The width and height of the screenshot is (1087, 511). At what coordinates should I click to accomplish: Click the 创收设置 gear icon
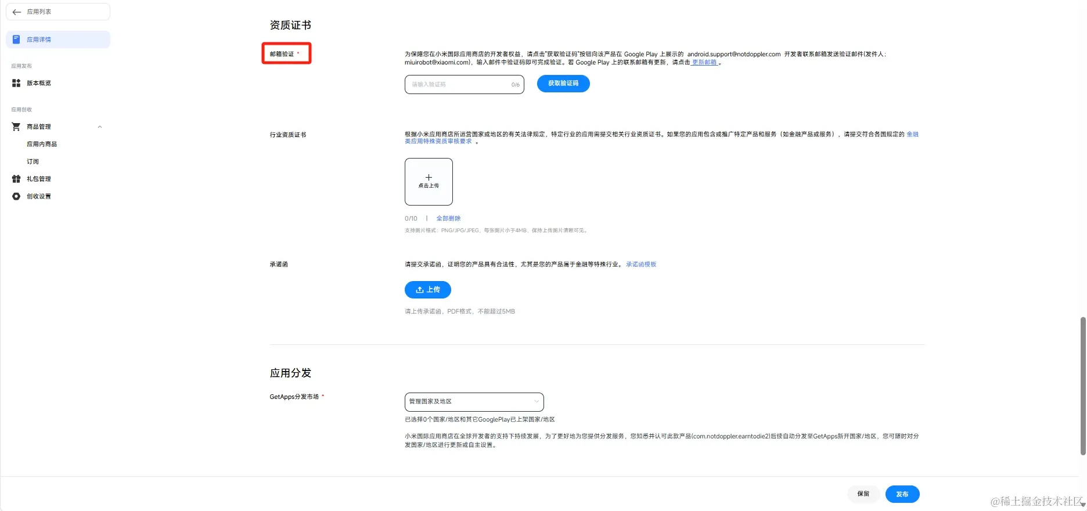pos(16,196)
